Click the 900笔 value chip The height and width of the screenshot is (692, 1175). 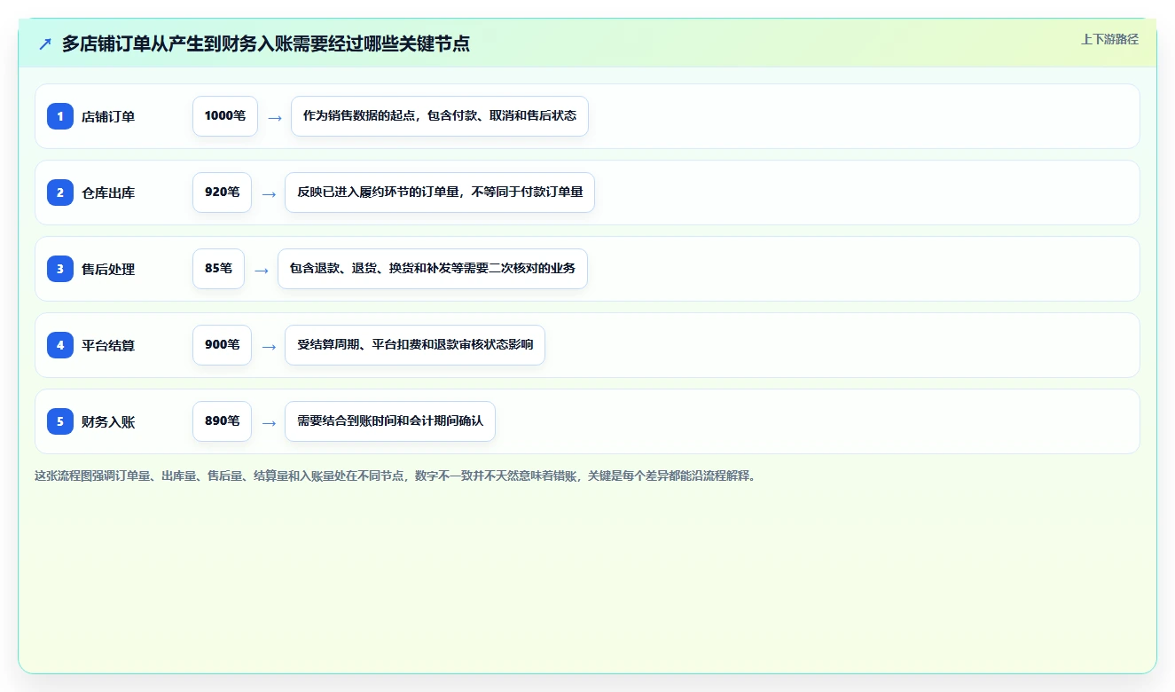pyautogui.click(x=222, y=345)
